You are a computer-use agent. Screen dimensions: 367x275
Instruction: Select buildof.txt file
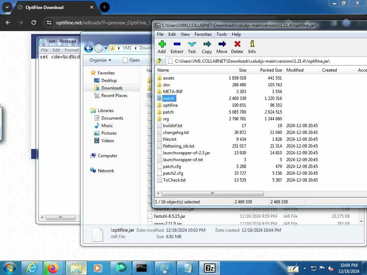[x=172, y=126]
